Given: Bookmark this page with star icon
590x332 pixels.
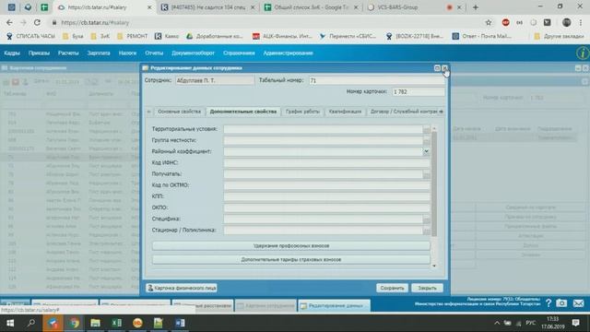Looking at the screenshot, I should pos(489,22).
